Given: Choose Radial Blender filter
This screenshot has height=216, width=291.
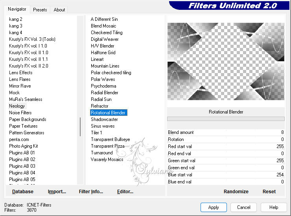Looking at the screenshot, I should coord(105,93).
